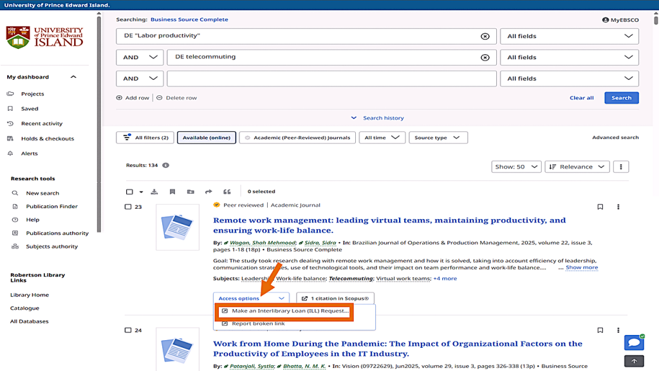Choose Report broken link menu option
Image resolution: width=659 pixels, height=371 pixels.
tap(257, 323)
